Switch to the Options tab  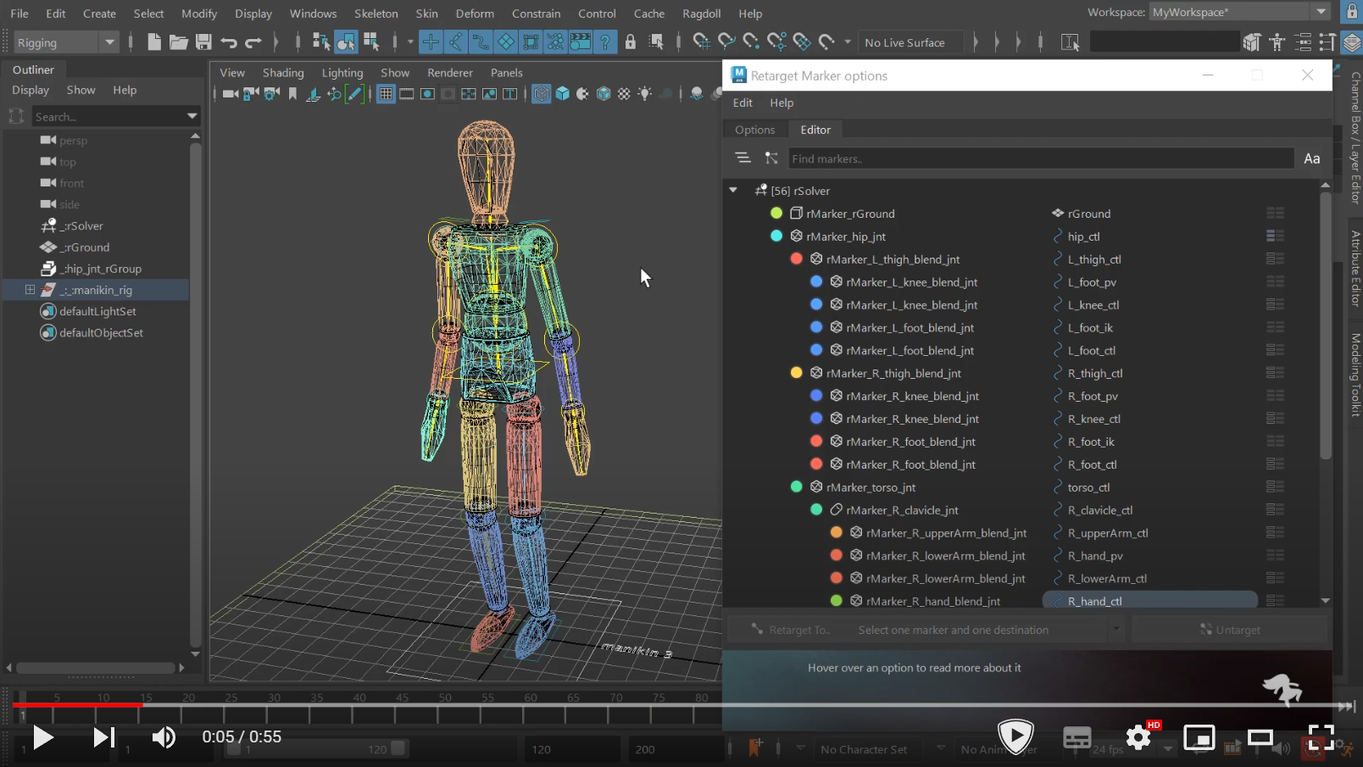754,130
